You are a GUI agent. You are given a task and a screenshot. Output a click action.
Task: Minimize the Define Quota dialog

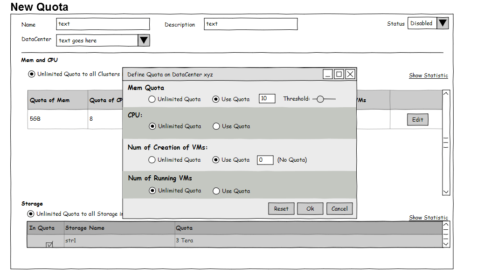point(328,74)
